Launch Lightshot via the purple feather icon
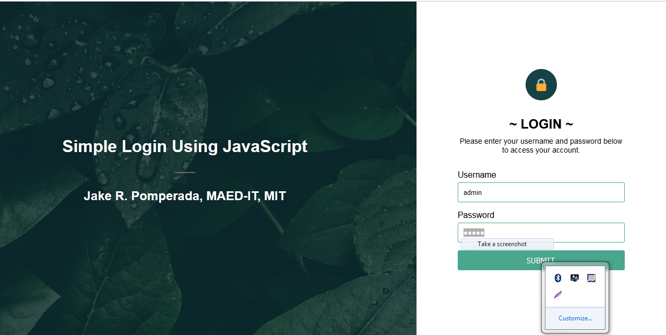Image resolution: width=666 pixels, height=335 pixels. [x=557, y=294]
